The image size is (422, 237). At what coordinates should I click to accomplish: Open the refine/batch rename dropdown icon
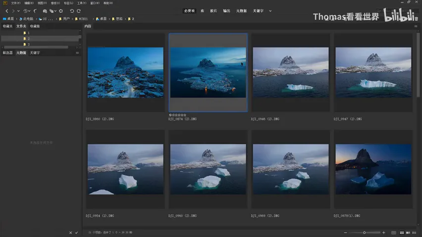[53, 11]
